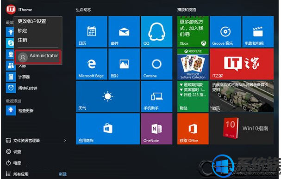The height and width of the screenshot is (179, 281).
Task: Open the Store tile (应用商店)
Action: (x=108, y=129)
